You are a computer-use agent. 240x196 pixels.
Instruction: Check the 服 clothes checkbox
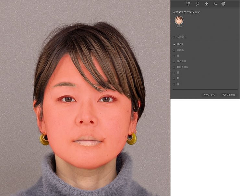click(174, 84)
